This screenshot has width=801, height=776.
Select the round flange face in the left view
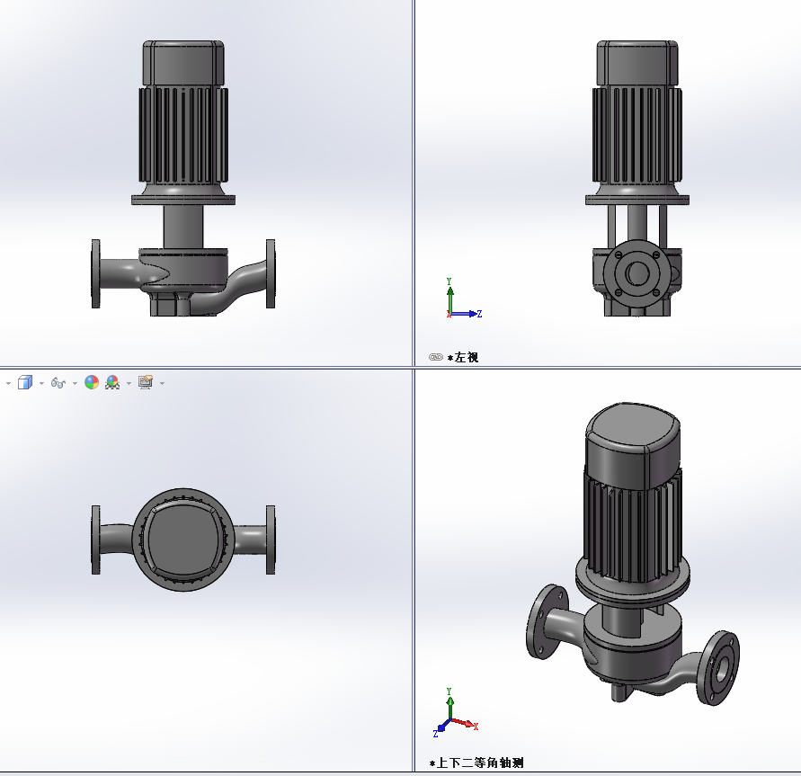point(637,273)
